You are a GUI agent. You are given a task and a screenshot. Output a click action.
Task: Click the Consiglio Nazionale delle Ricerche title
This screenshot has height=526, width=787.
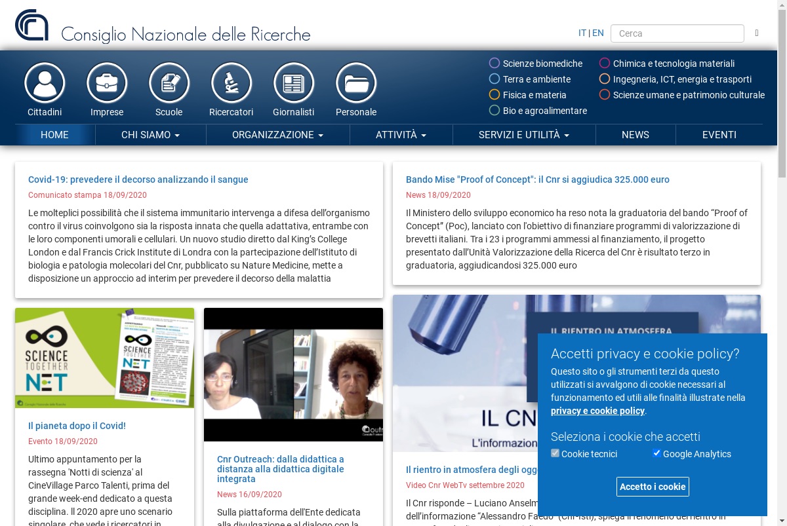point(186,34)
